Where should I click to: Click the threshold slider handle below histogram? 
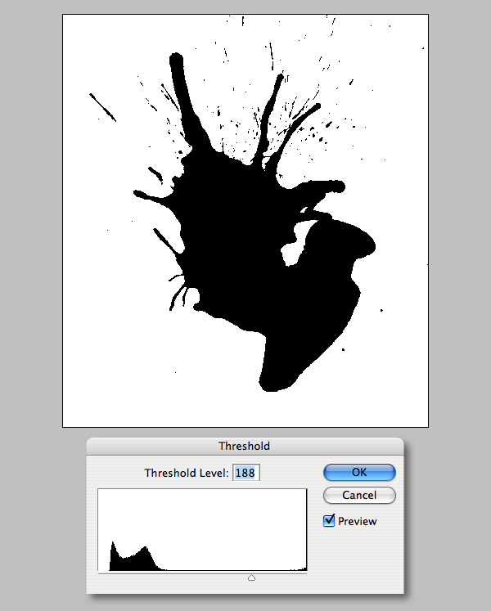(251, 577)
